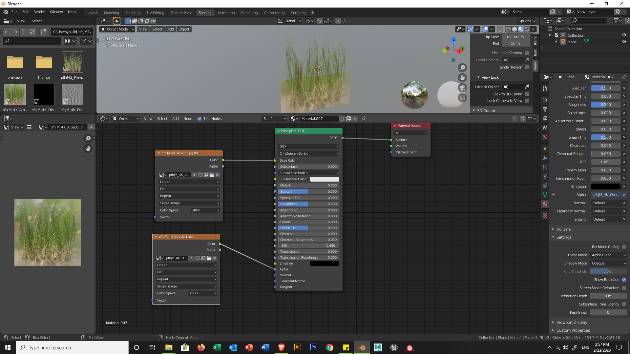This screenshot has width=630, height=354.
Task: Select the pfhjM2_Preview thumbnail in file browser
Action: click(73, 62)
